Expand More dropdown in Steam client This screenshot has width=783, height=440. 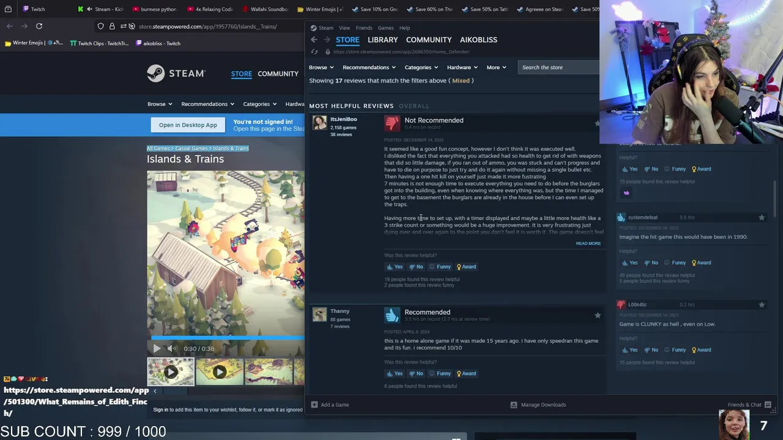(496, 67)
